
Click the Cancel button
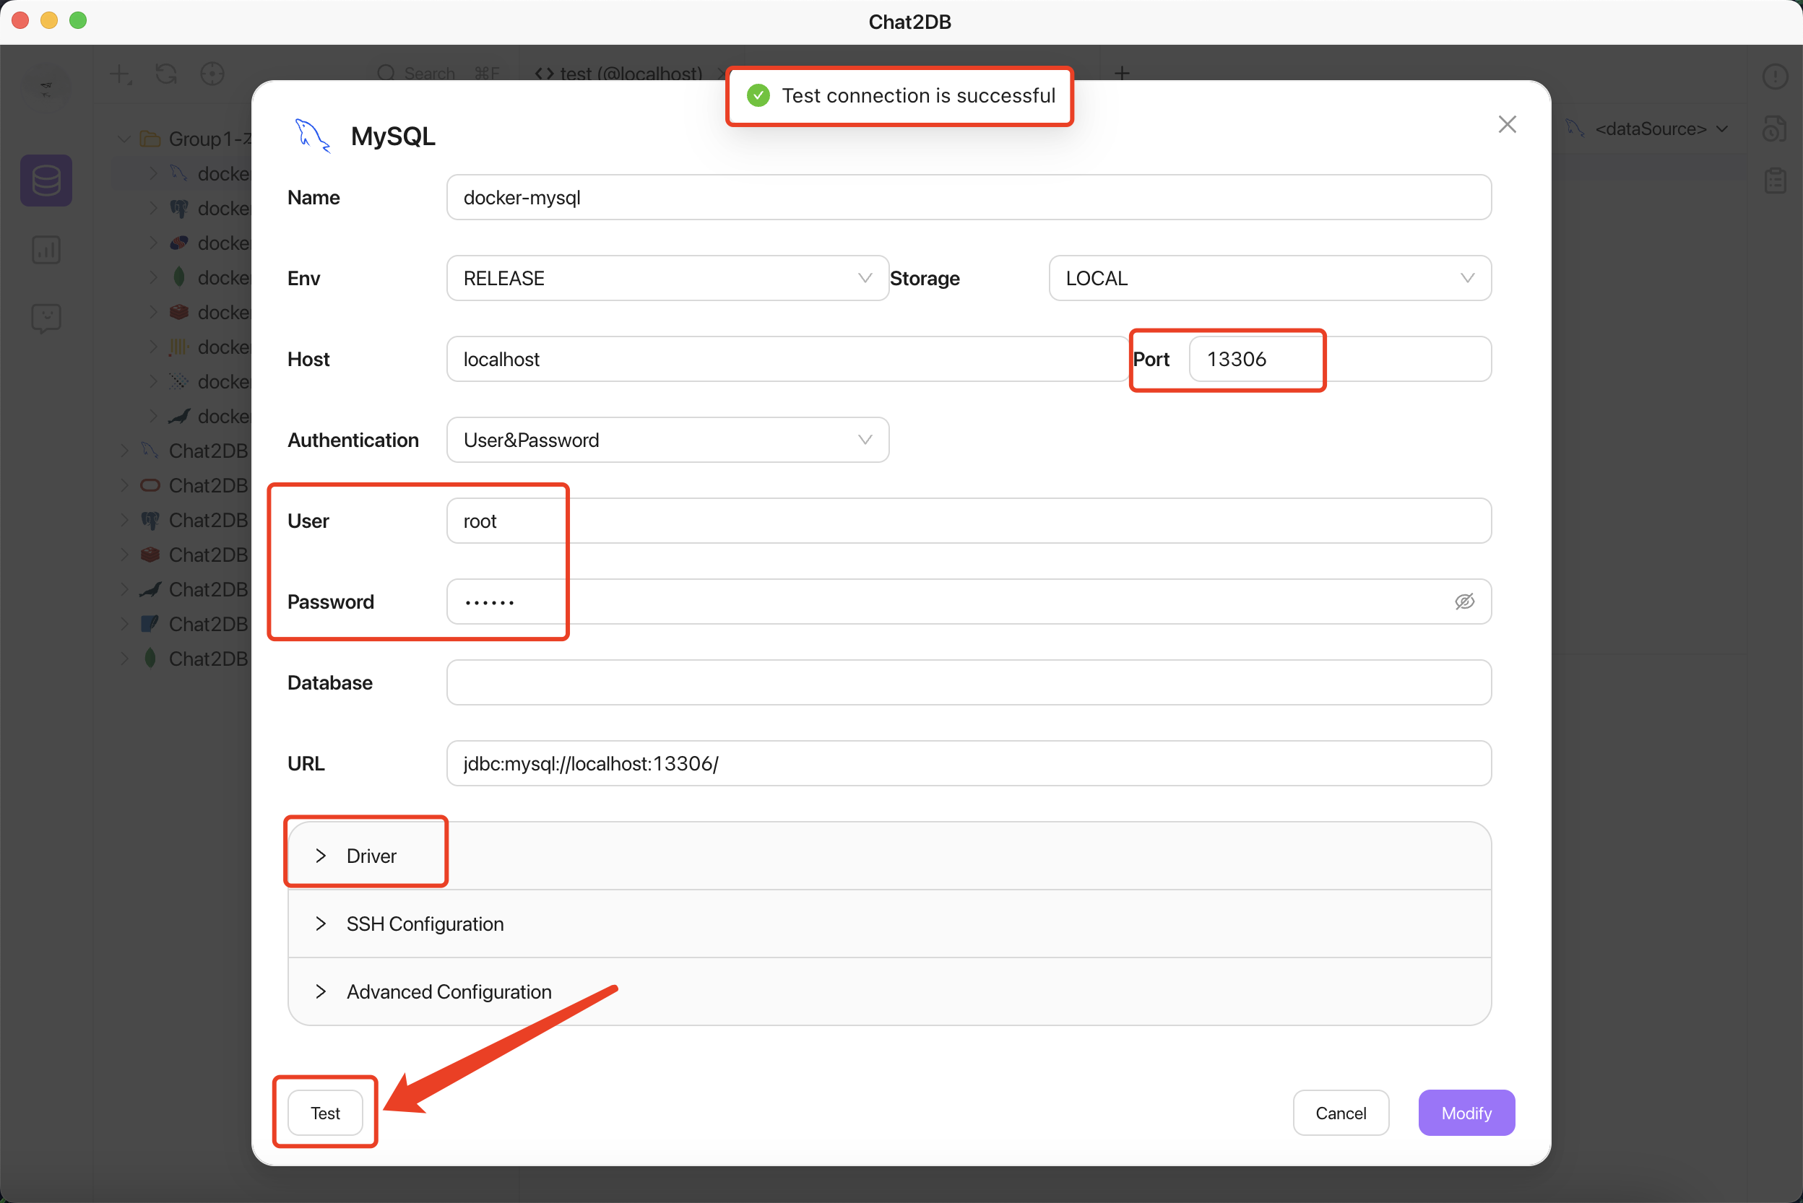[1340, 1113]
